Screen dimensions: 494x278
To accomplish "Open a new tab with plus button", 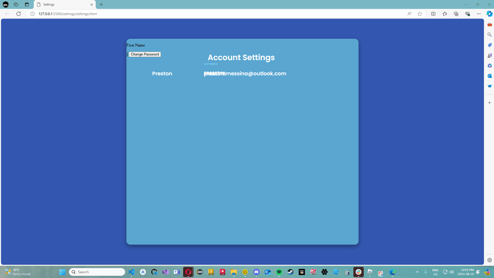I will (x=101, y=4).
